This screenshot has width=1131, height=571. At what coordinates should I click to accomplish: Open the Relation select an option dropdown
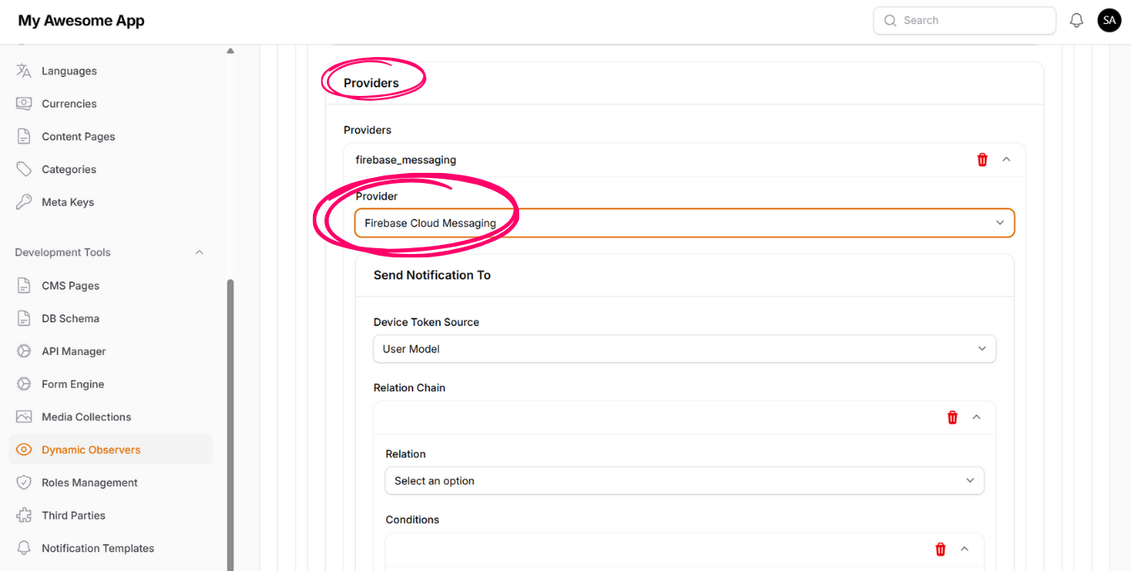(684, 481)
